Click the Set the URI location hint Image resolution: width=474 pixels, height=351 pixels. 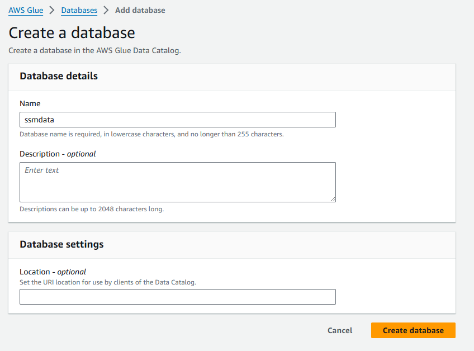(x=108, y=282)
